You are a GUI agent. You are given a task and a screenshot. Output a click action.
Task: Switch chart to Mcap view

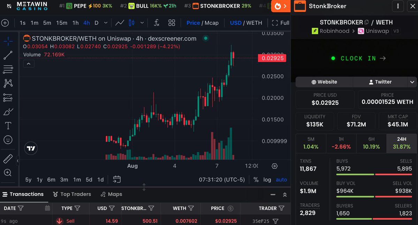pyautogui.click(x=212, y=23)
